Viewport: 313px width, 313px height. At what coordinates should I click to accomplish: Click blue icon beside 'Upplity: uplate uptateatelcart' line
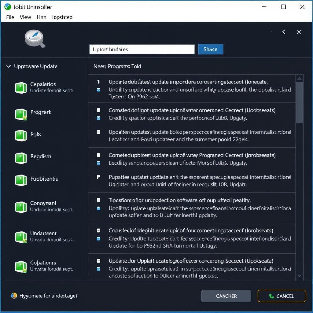(x=98, y=208)
